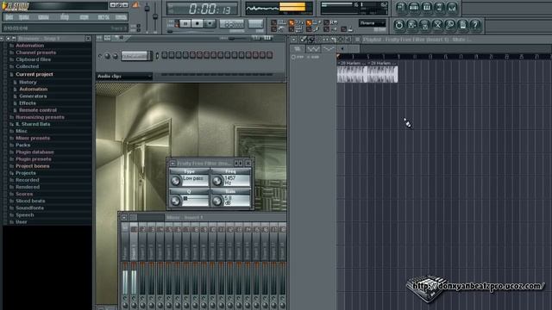Click the tempo display
The height and width of the screenshot is (310, 552).
232,24
